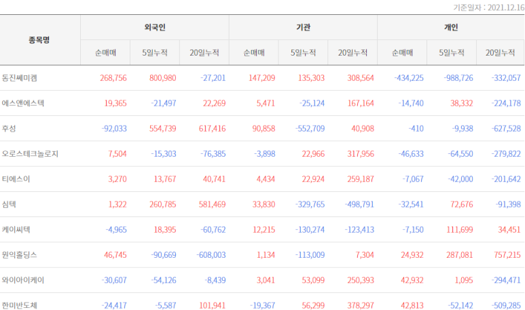Select value 1,322 in 심텍 row
This screenshot has width=525, height=310.
click(117, 204)
